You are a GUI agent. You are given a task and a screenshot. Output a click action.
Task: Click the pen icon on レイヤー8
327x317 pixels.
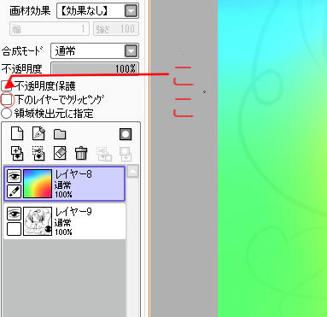(x=14, y=191)
